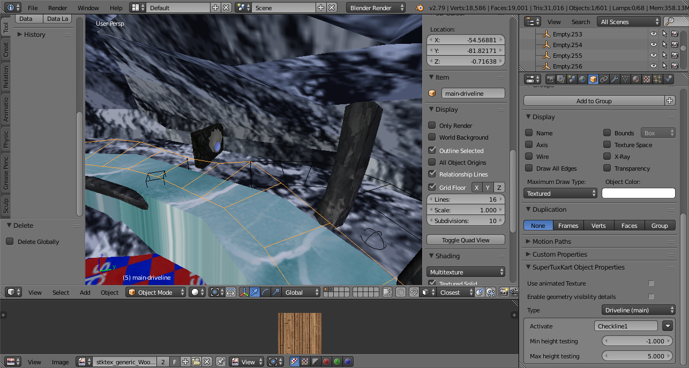This screenshot has width=689, height=368.
Task: Pin the image in the image editor
Action: click(x=220, y=362)
